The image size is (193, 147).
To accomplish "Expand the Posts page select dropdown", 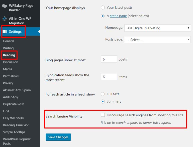I will click(157, 40).
